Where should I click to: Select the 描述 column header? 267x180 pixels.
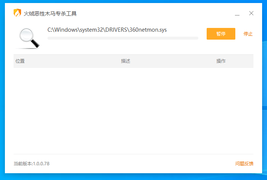click(126, 61)
